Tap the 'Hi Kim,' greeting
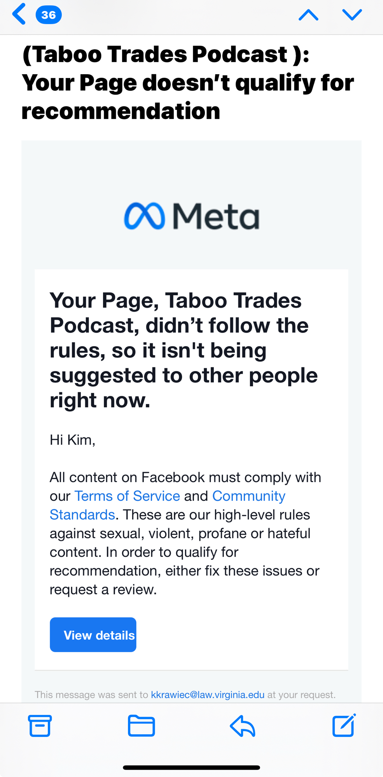The height and width of the screenshot is (777, 383). pyautogui.click(x=73, y=440)
